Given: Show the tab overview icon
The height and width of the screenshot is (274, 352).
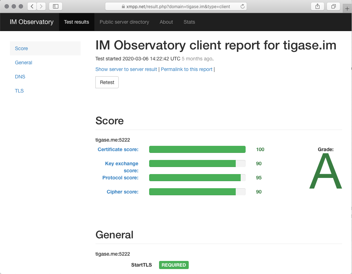Looking at the screenshot, I should 334,6.
